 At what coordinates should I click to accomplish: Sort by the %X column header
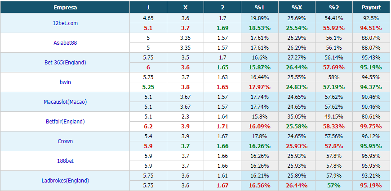click(x=297, y=8)
